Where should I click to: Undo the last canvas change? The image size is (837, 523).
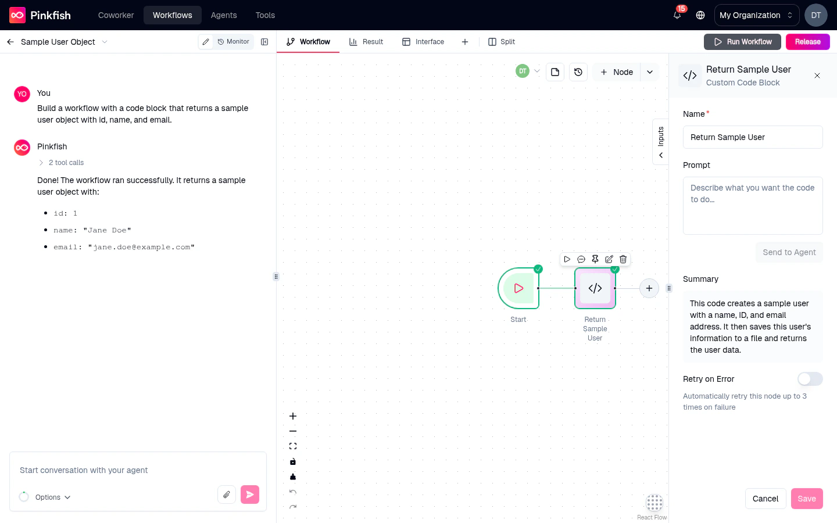pyautogui.click(x=293, y=492)
